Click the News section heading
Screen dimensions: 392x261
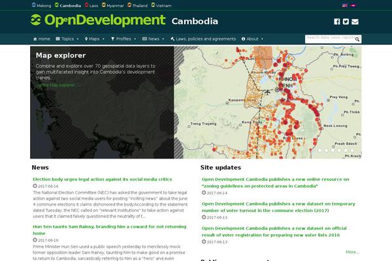pos(41,168)
